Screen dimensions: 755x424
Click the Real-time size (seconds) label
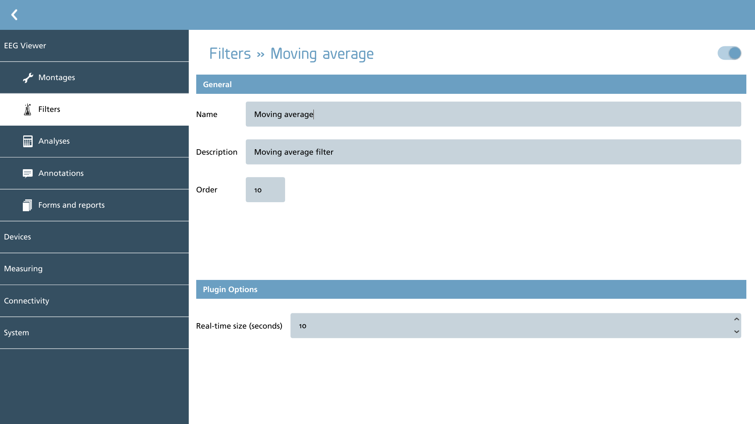point(239,326)
